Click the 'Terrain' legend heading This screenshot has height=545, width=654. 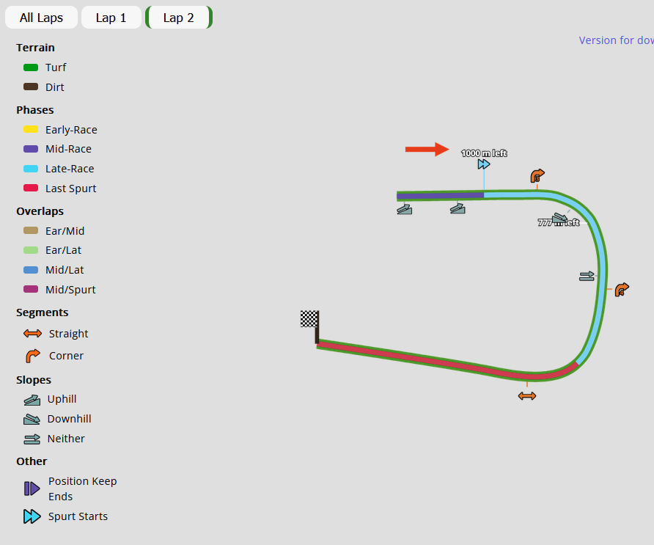tap(35, 48)
